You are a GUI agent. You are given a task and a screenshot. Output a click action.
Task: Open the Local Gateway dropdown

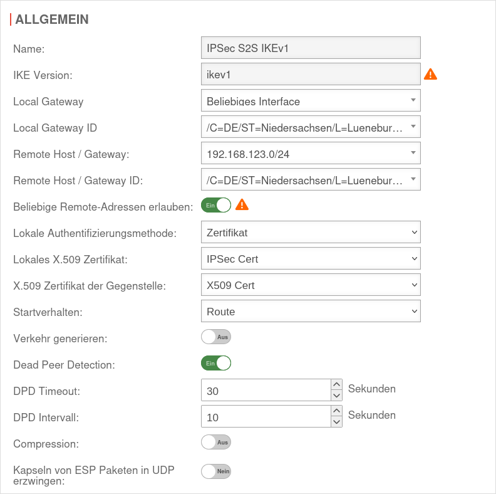(311, 101)
